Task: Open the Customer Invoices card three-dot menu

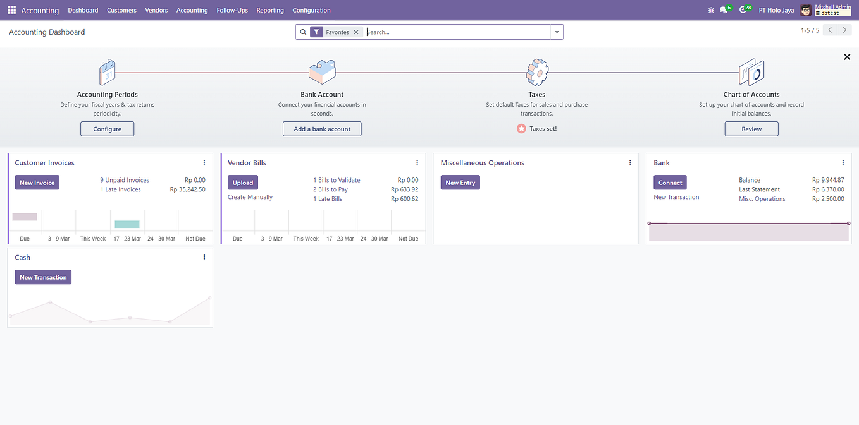Action: [204, 162]
